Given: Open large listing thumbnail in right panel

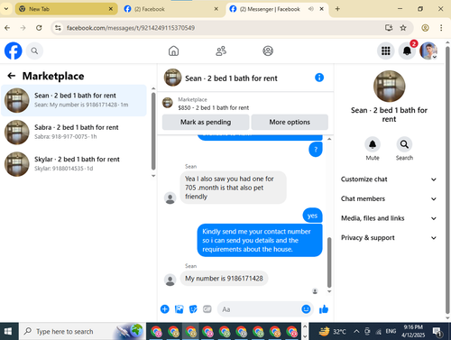Looking at the screenshot, I should (389, 87).
